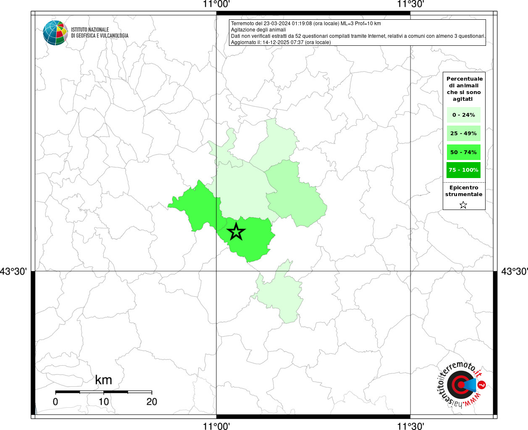Click the top 11°00' longitude label

[x=216, y=4]
